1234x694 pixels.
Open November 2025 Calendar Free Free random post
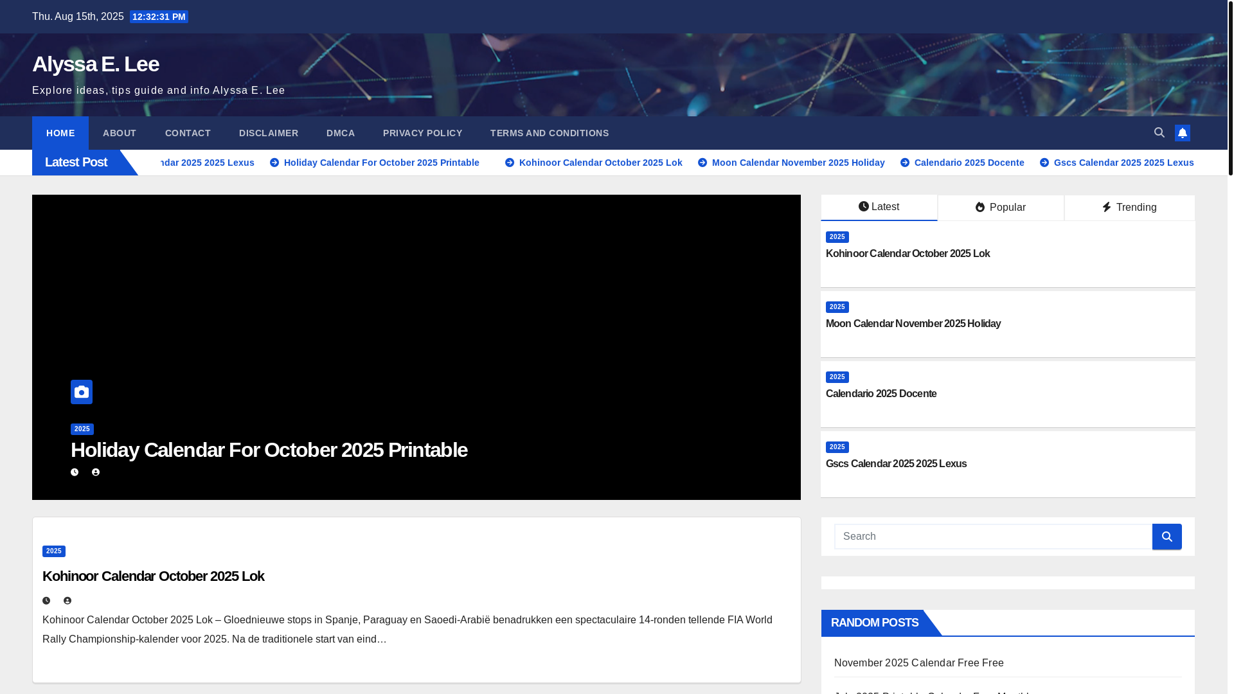919,663
